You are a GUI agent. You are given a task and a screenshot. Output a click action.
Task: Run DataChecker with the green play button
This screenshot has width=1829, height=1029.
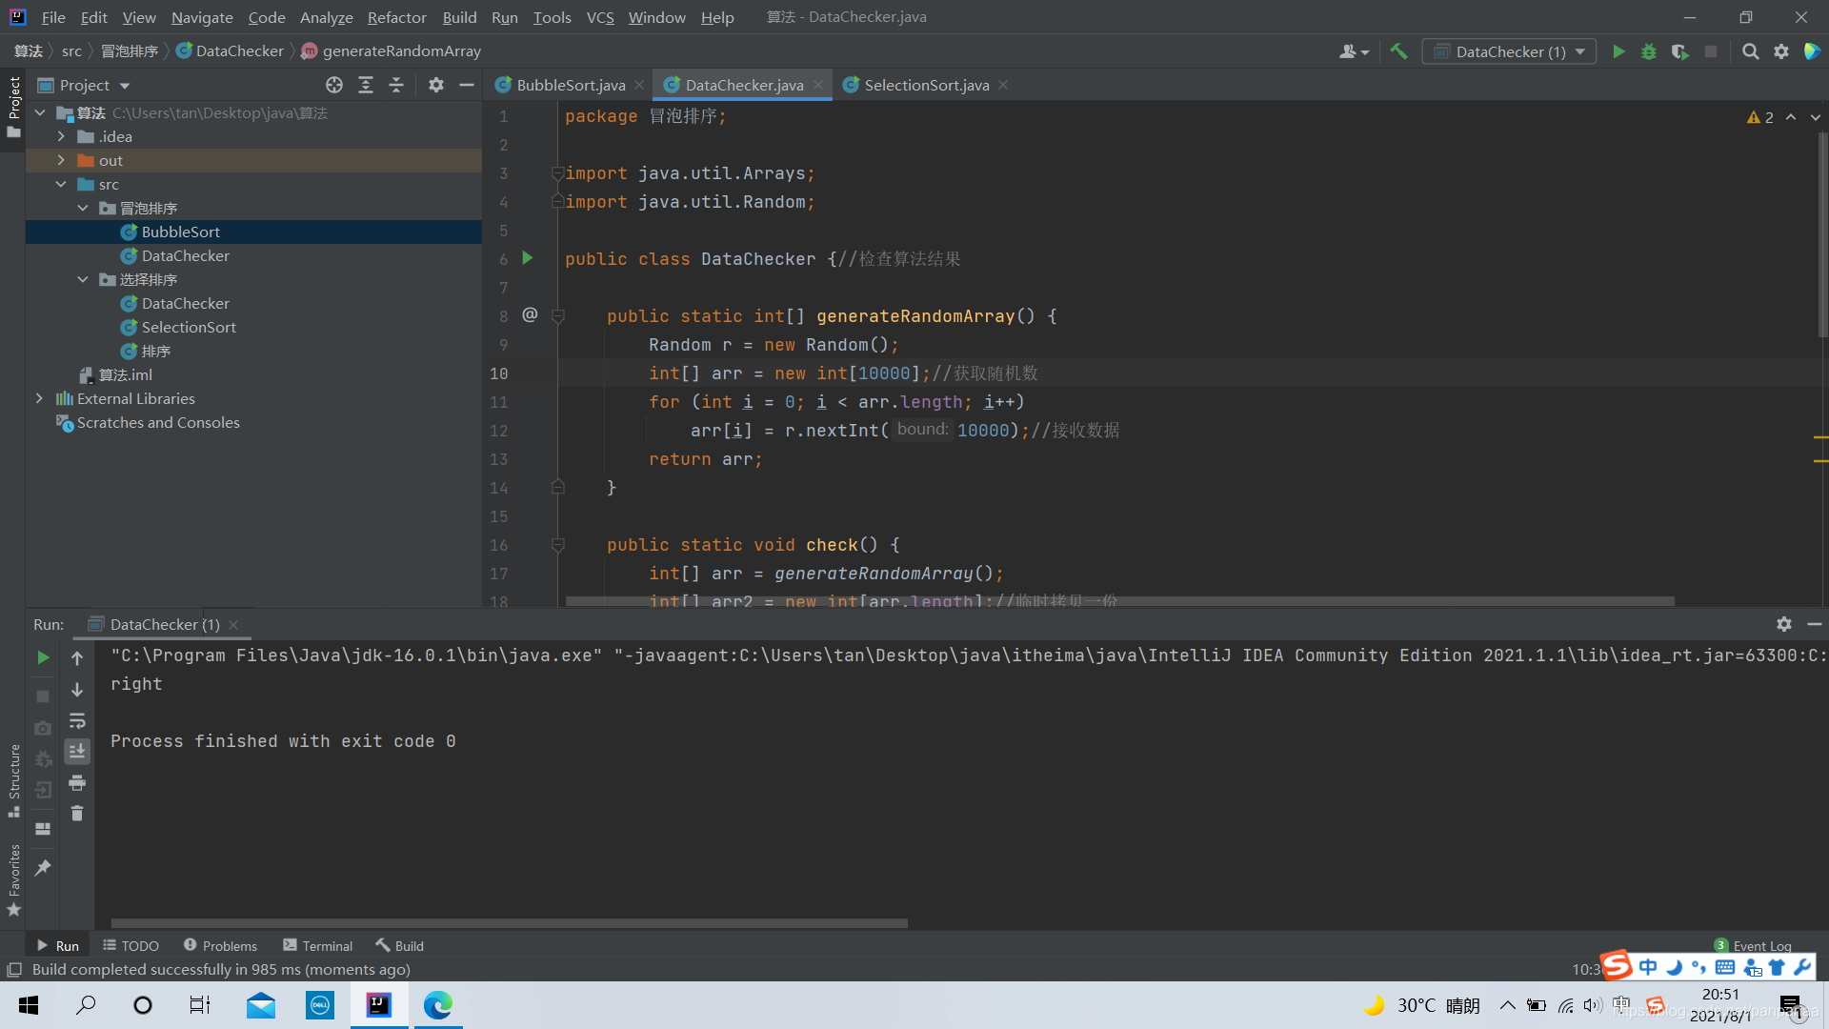point(1618,51)
